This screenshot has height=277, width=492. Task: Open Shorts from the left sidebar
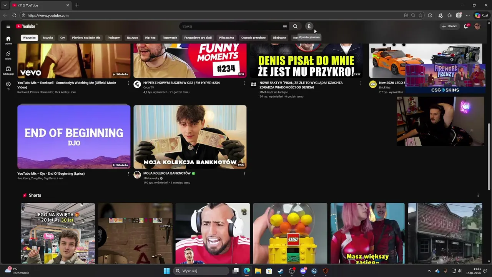coord(8,55)
